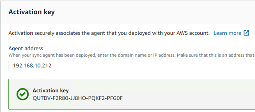Screen dimensions: 255x112
Task: Click inside the green success alert box
Action: tap(132, 94)
